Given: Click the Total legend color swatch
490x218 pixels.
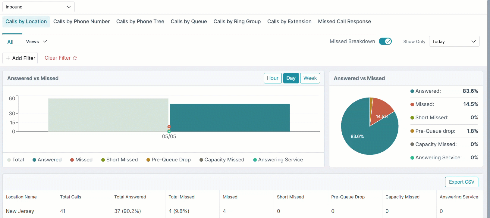Looking at the screenshot, I should point(9,160).
